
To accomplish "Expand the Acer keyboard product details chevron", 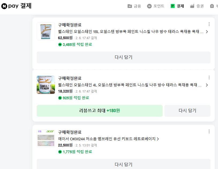I will [158, 139].
